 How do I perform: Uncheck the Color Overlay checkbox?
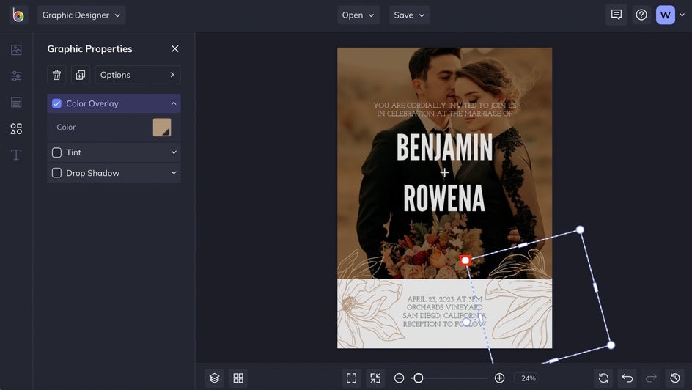[x=56, y=103]
